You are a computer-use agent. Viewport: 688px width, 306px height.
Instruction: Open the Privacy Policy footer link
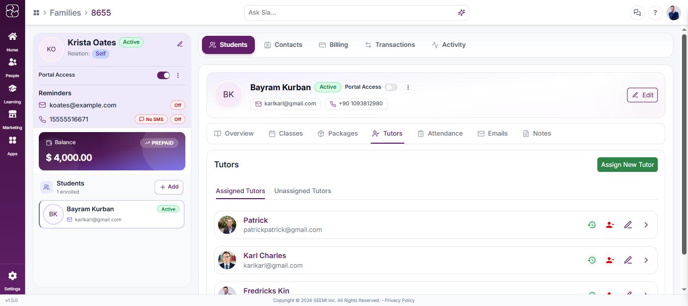pos(400,300)
